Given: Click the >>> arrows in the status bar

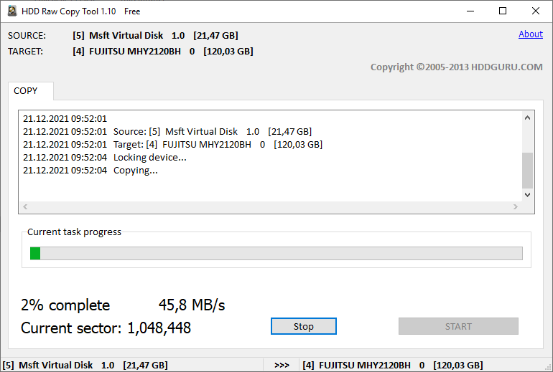Looking at the screenshot, I should pyautogui.click(x=282, y=366).
